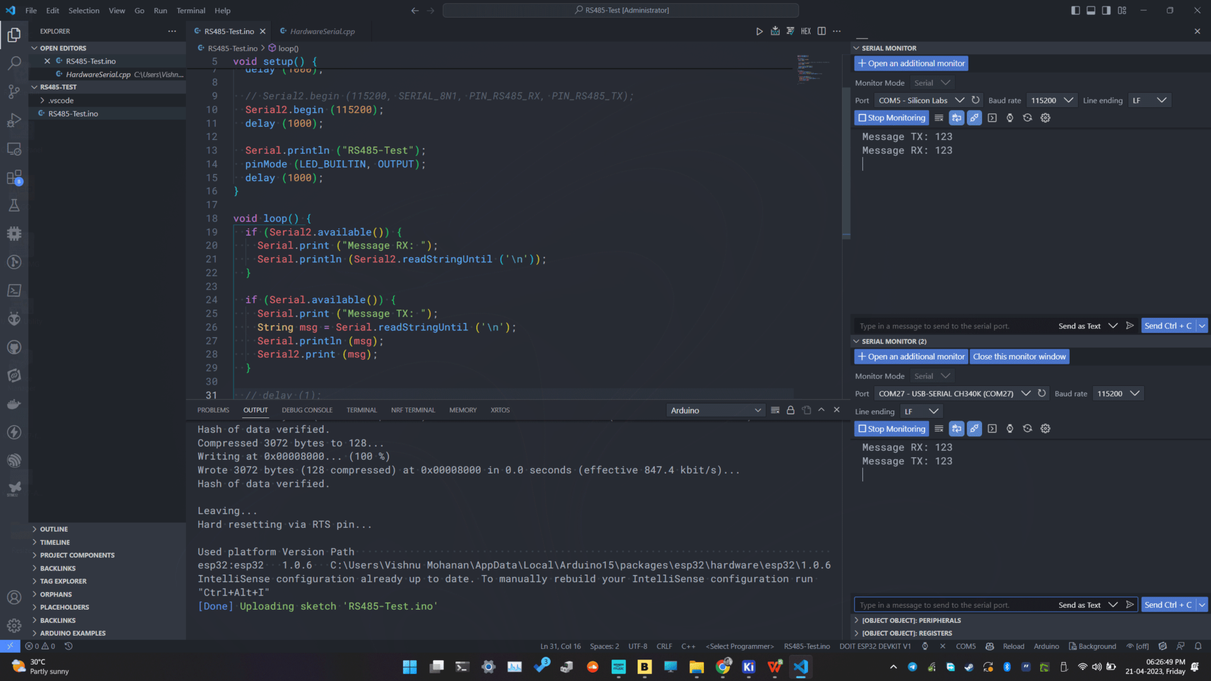Toggle output scroll lock in panel
This screenshot has width=1211, height=681.
tap(790, 410)
